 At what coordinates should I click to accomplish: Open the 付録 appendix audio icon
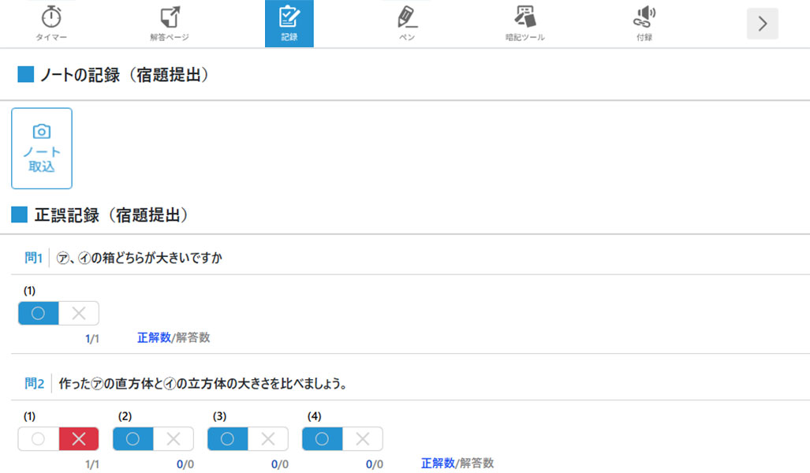644,22
